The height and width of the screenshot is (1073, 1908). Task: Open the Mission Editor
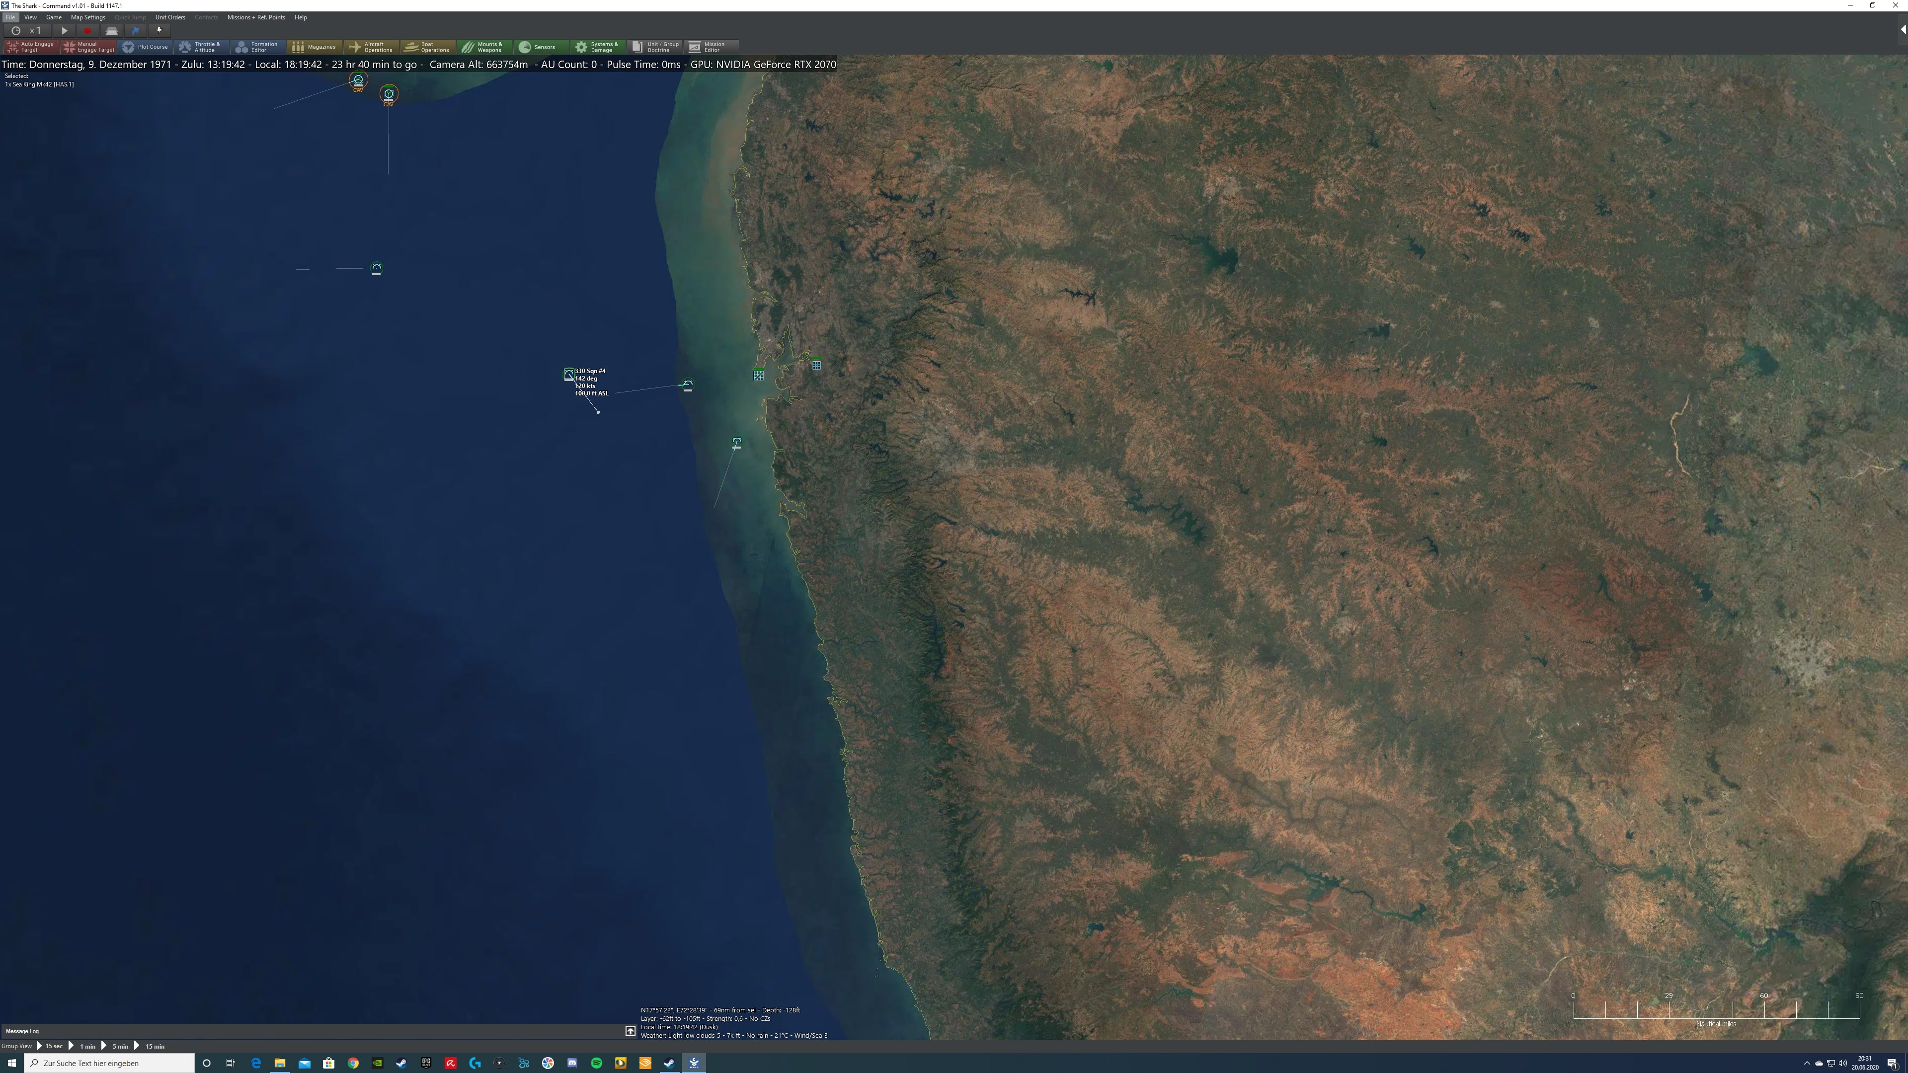pos(711,47)
